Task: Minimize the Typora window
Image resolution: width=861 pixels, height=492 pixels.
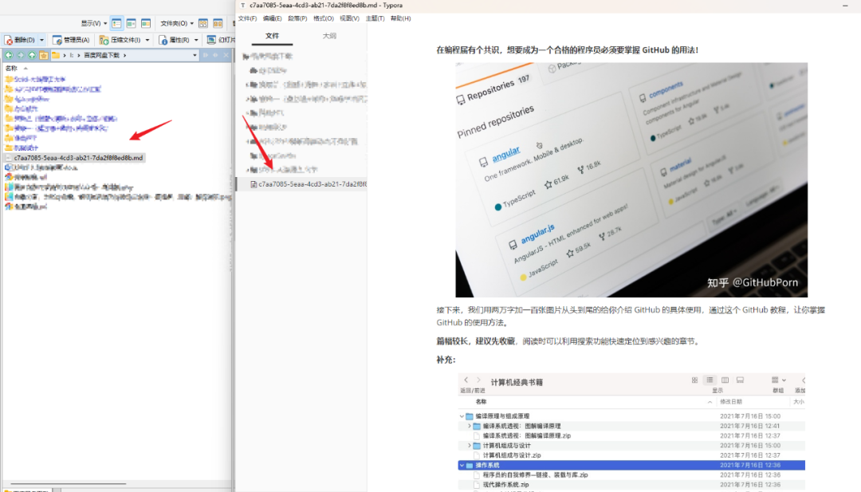Action: (x=845, y=6)
